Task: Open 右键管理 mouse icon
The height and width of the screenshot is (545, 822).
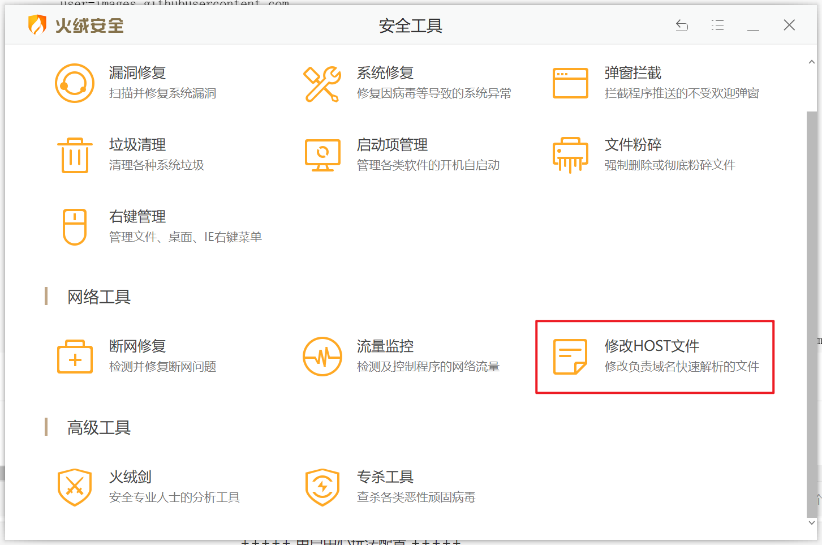Action: coord(75,227)
